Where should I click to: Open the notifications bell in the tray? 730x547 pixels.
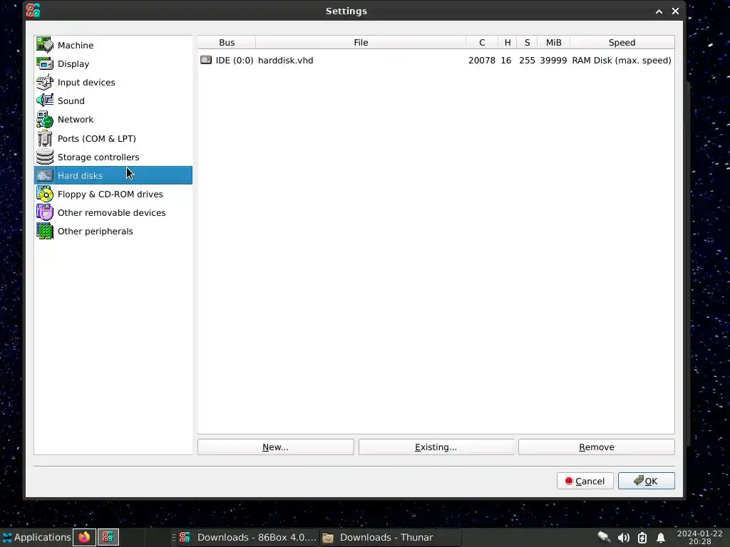(x=660, y=538)
